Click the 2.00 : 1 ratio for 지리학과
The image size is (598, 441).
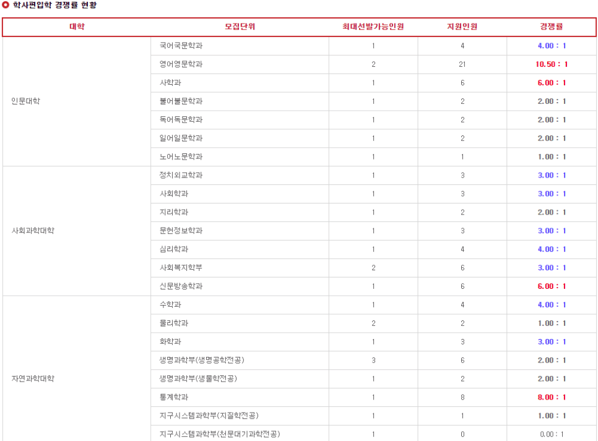pyautogui.click(x=552, y=212)
